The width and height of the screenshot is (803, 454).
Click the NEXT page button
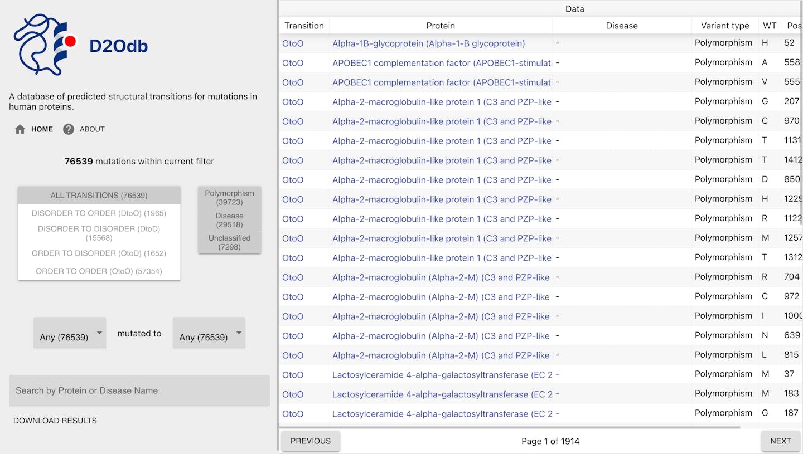tap(780, 440)
